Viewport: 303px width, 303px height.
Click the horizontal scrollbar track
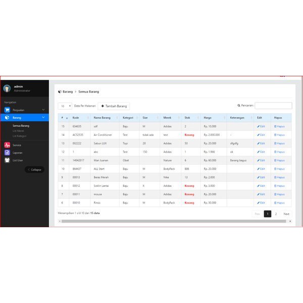click(174, 221)
